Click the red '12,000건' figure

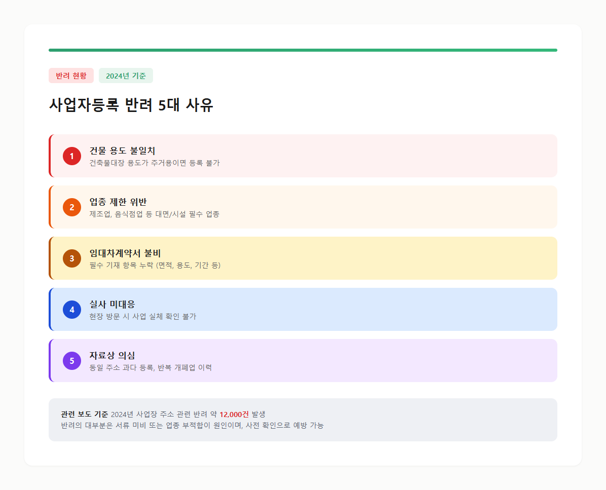coord(234,414)
